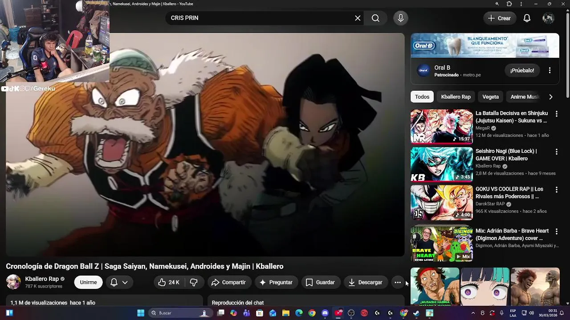
Task: Click the taskbar Buscar search box
Action: 180,313
